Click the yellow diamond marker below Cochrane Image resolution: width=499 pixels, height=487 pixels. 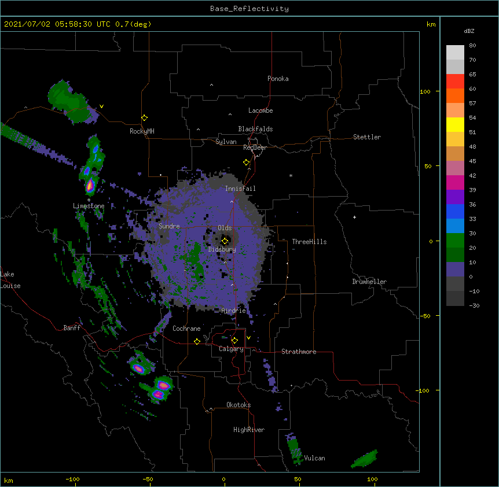point(197,341)
